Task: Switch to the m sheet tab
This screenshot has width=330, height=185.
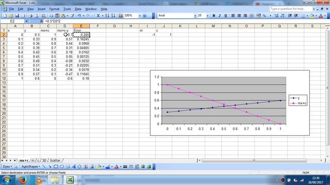Action: [32, 160]
